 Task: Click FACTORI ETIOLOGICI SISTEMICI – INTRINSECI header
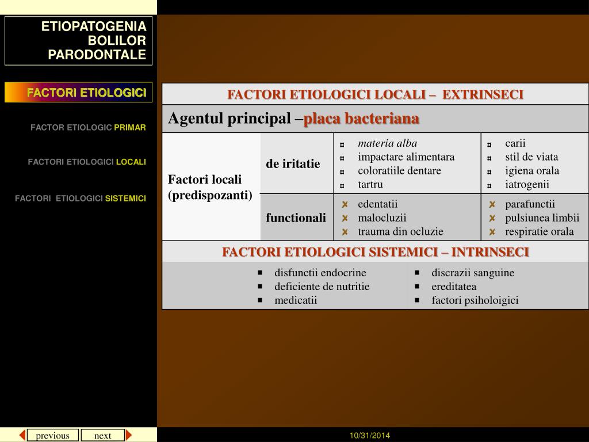(375, 252)
